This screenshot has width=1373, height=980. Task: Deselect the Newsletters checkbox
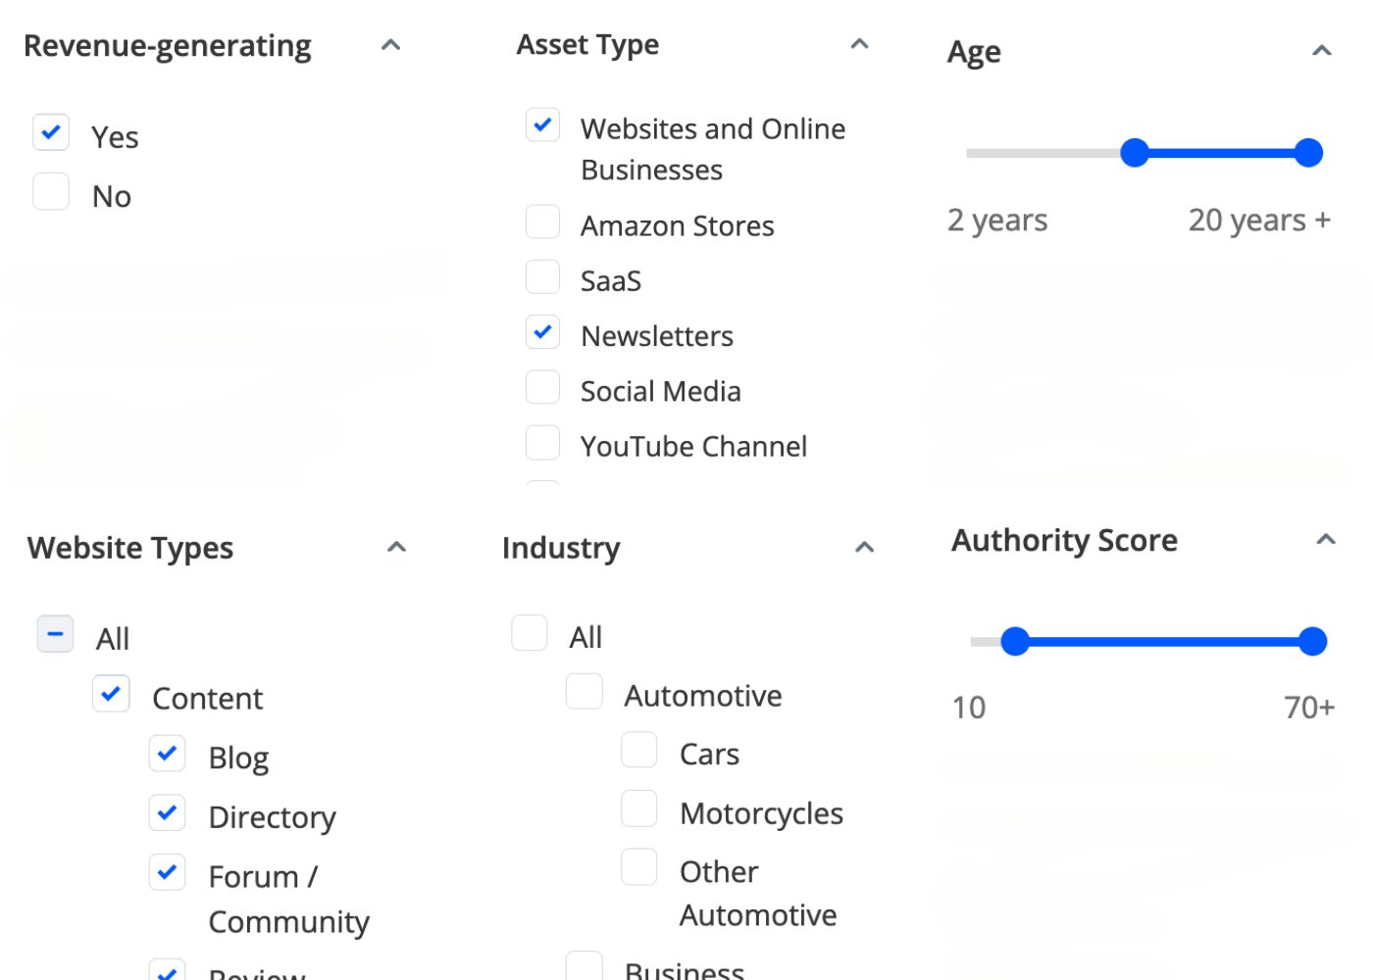(542, 332)
